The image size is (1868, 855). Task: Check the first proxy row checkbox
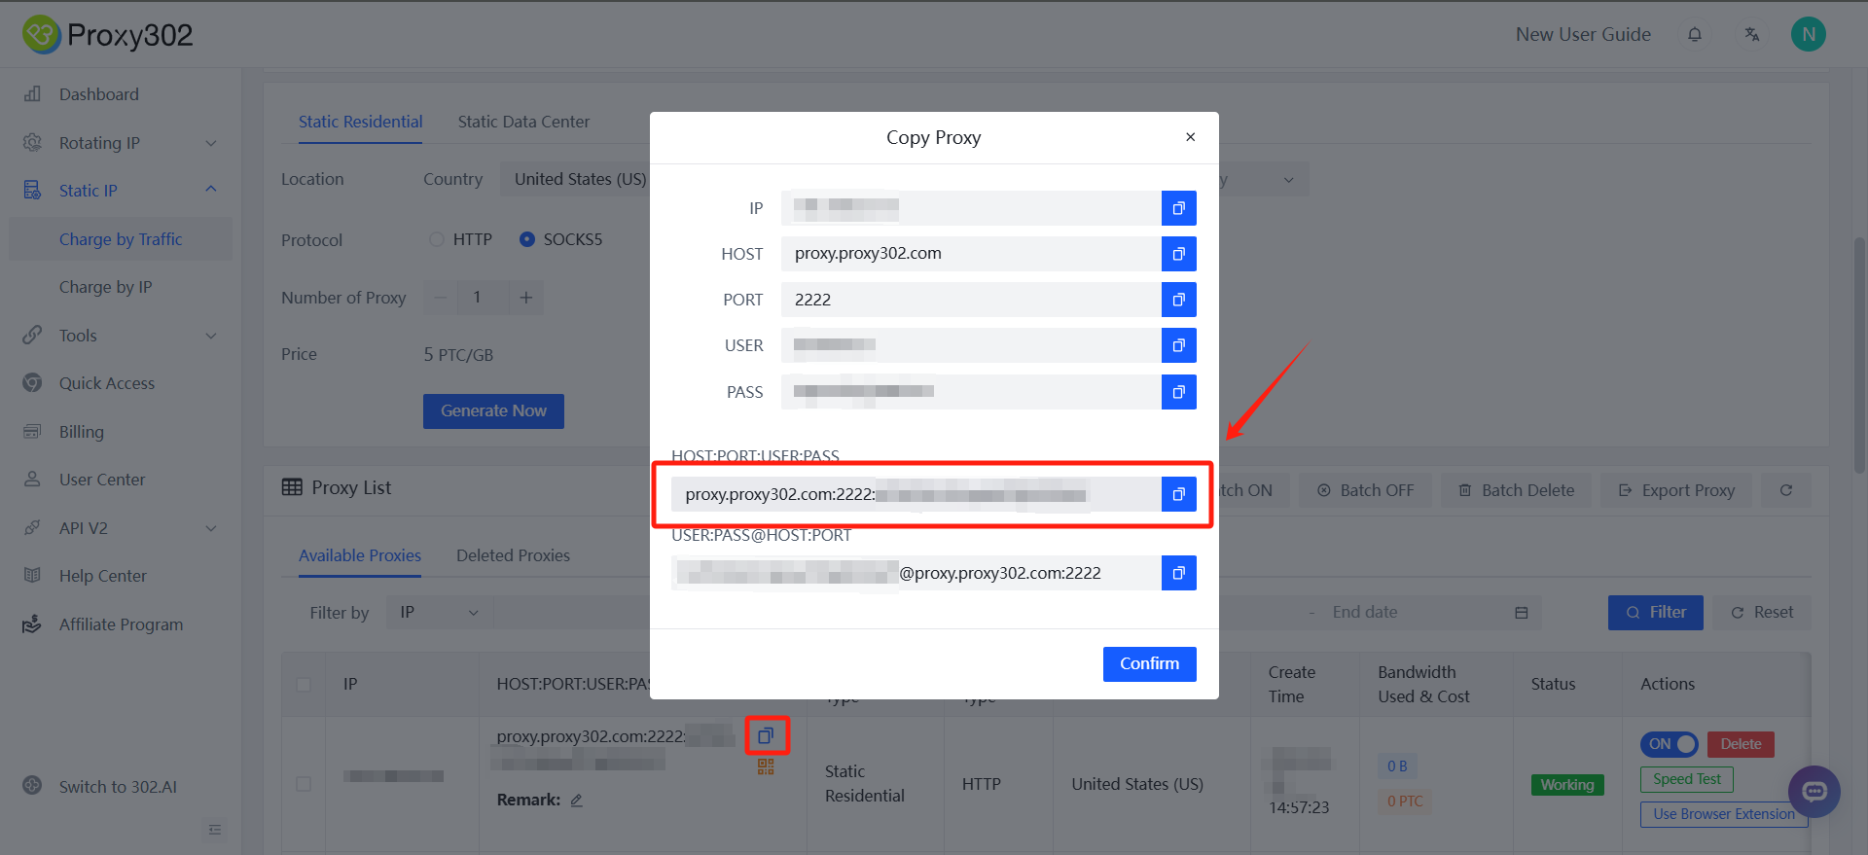pos(304,784)
